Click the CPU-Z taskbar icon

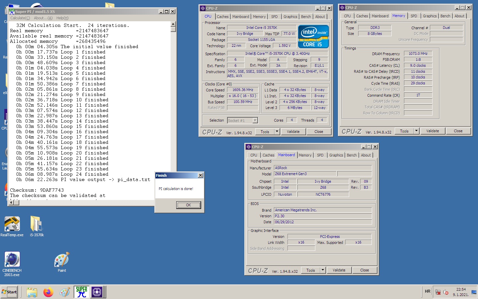coord(97,292)
